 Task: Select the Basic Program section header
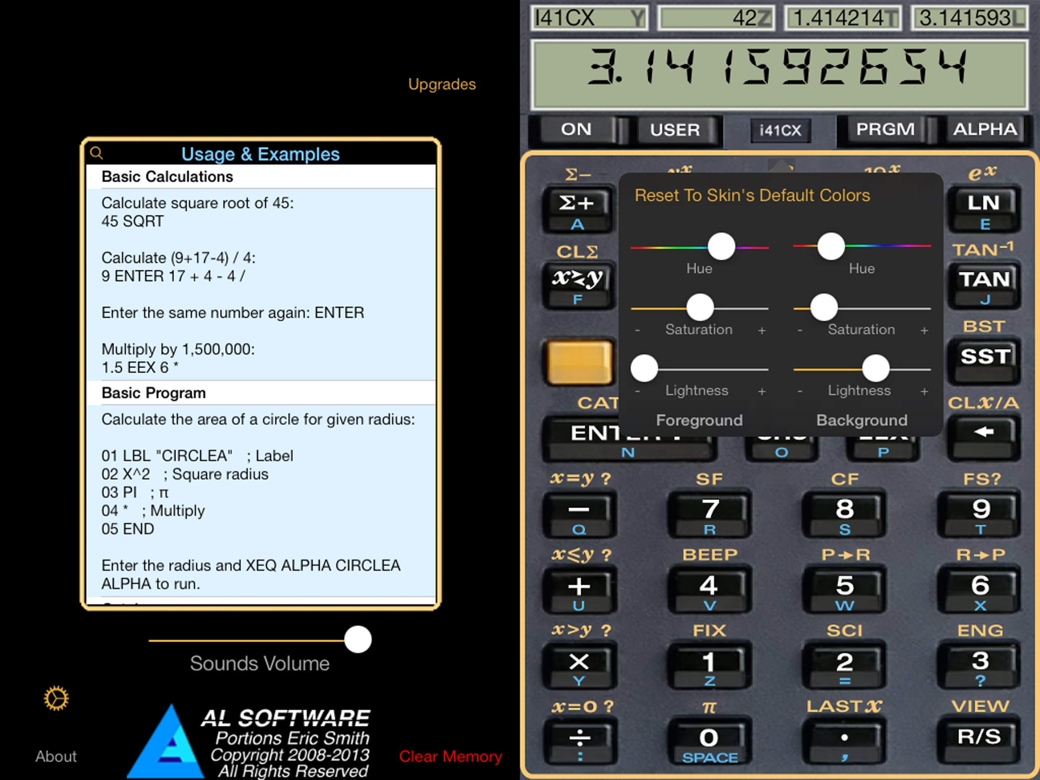click(x=261, y=393)
